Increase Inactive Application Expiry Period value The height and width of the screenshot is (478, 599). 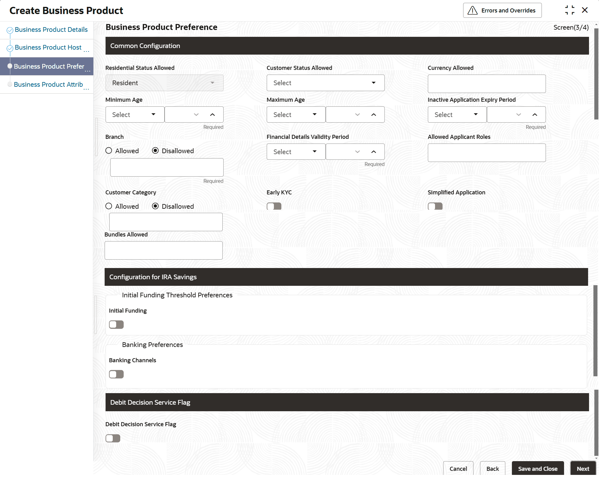coord(535,115)
